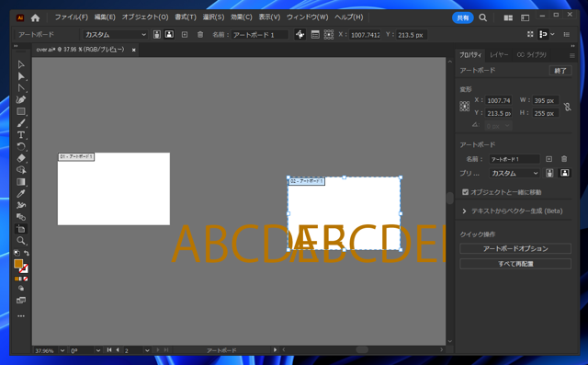Viewport: 588px width, 365px height.
Task: Delete artboard with Properties panel trash
Action: coord(564,159)
